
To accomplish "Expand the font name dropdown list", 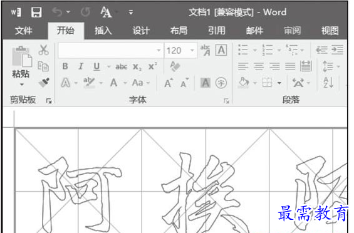I will coord(159,50).
